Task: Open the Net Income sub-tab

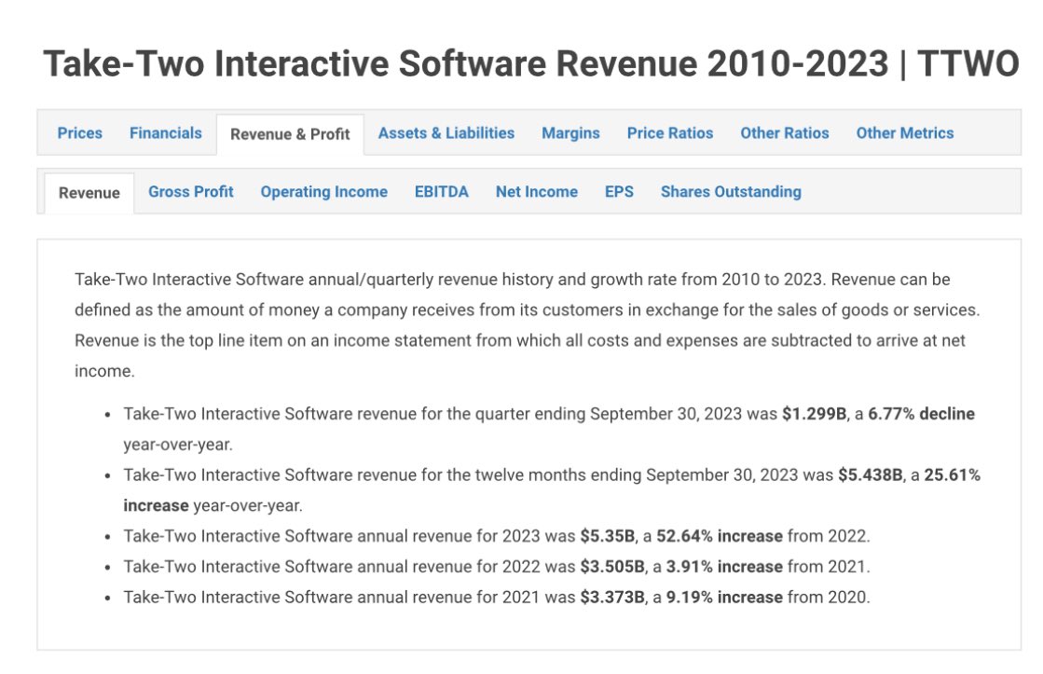Action: [537, 192]
